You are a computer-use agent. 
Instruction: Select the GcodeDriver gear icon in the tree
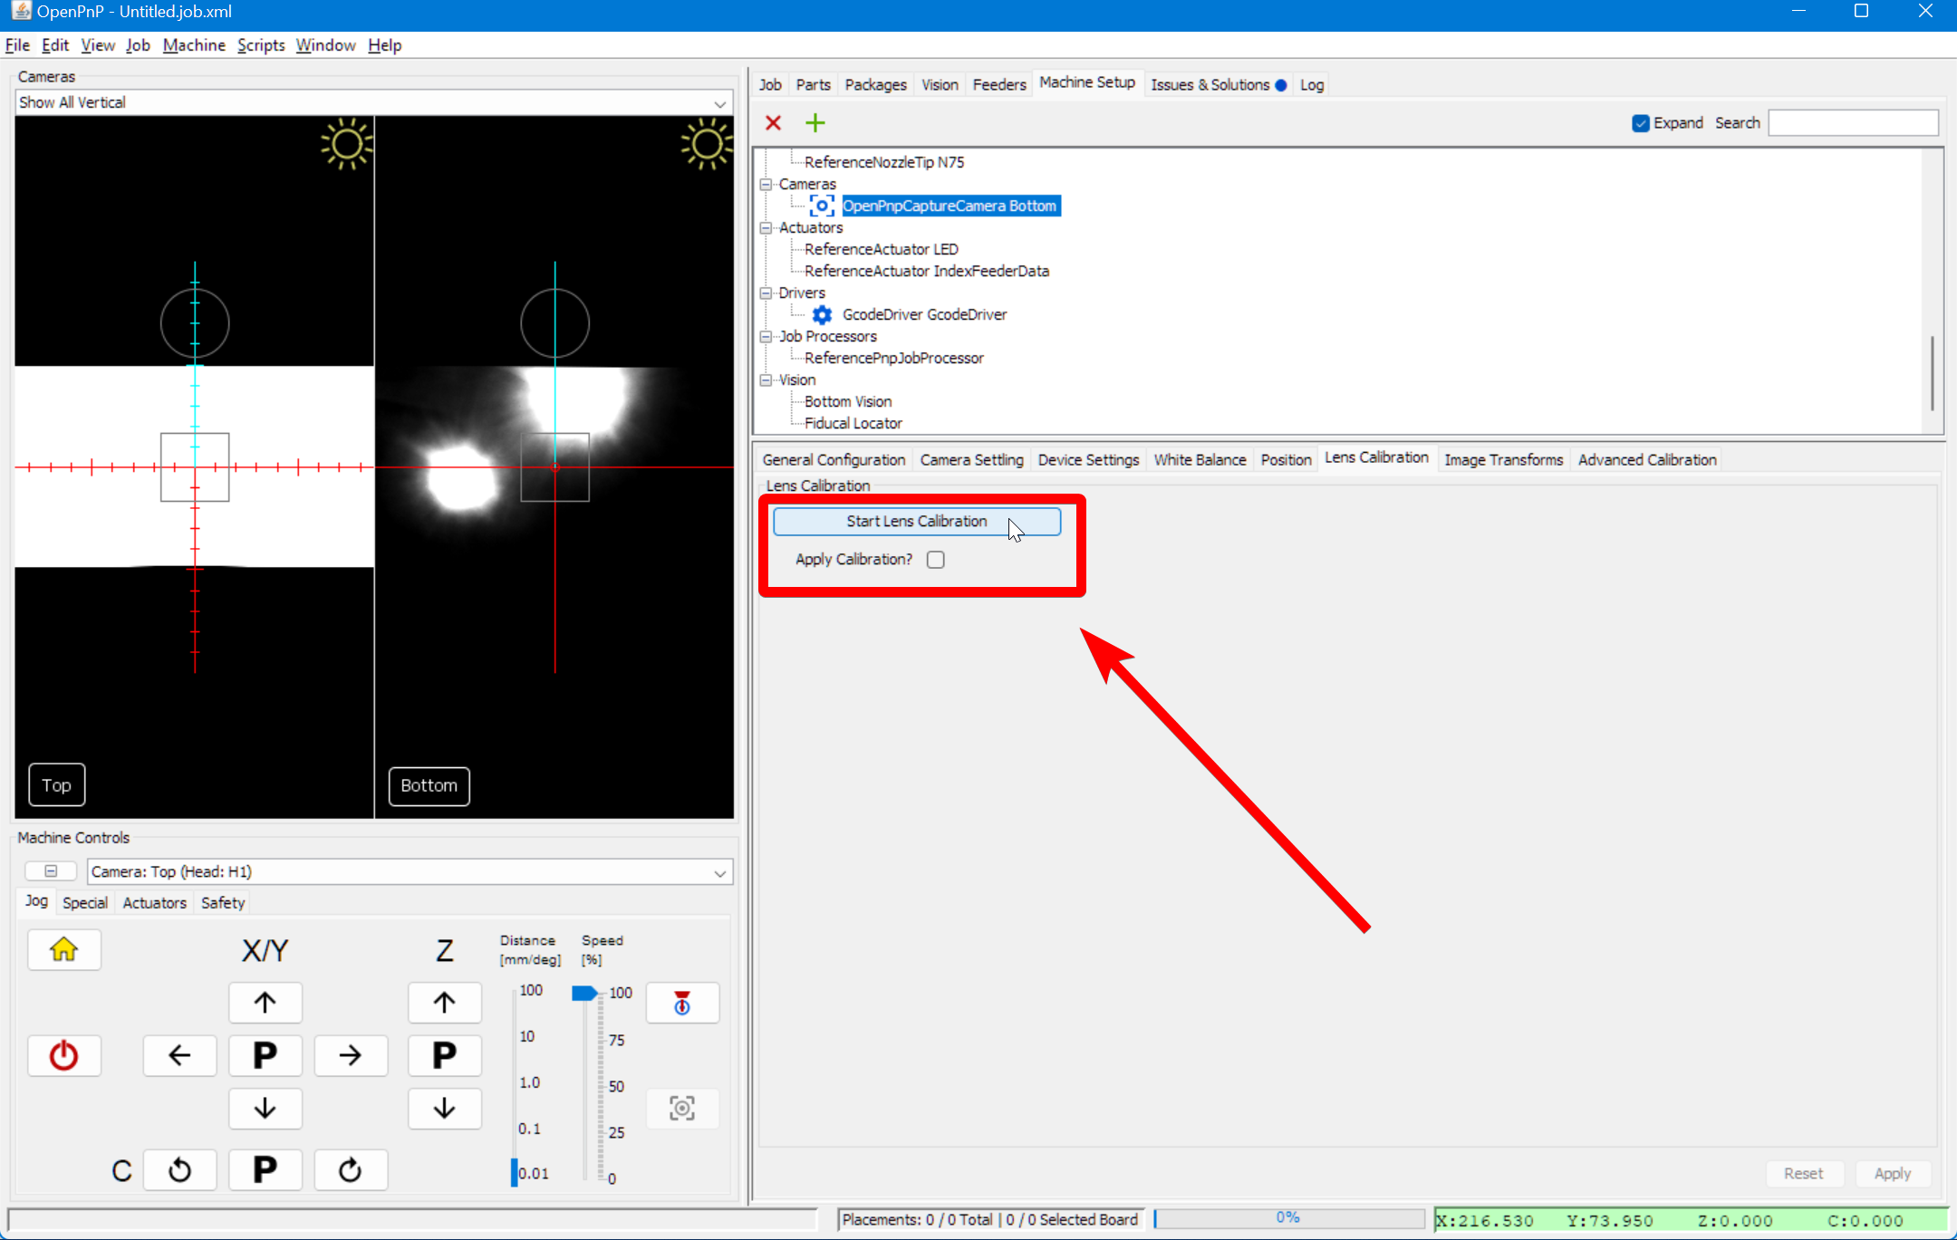[x=821, y=314]
